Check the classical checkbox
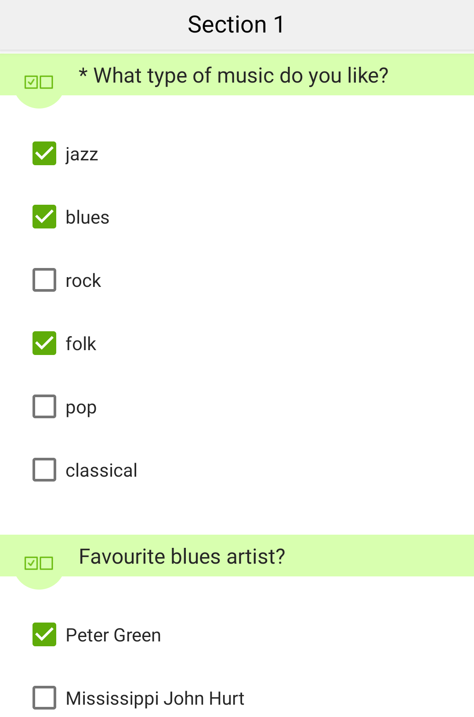 (x=44, y=470)
